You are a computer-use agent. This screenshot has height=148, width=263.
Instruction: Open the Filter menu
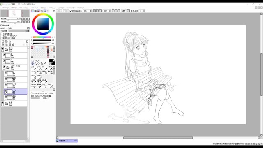pyautogui.click(x=52, y=7)
